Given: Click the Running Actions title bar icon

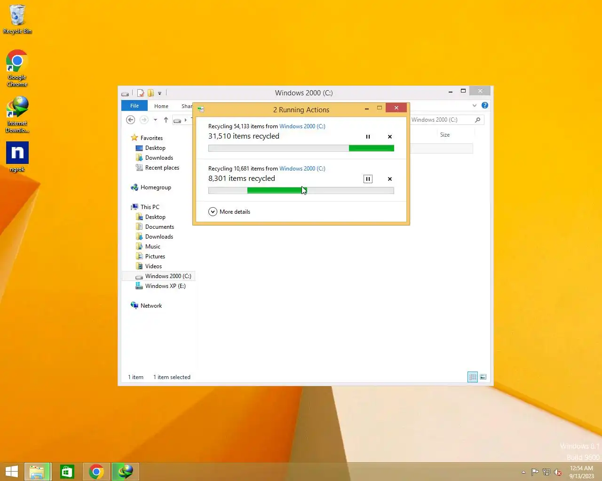Looking at the screenshot, I should pyautogui.click(x=201, y=109).
